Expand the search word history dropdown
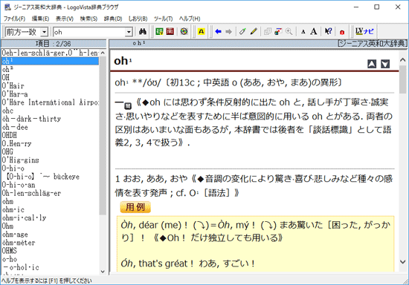The height and width of the screenshot is (285, 409). (129, 32)
